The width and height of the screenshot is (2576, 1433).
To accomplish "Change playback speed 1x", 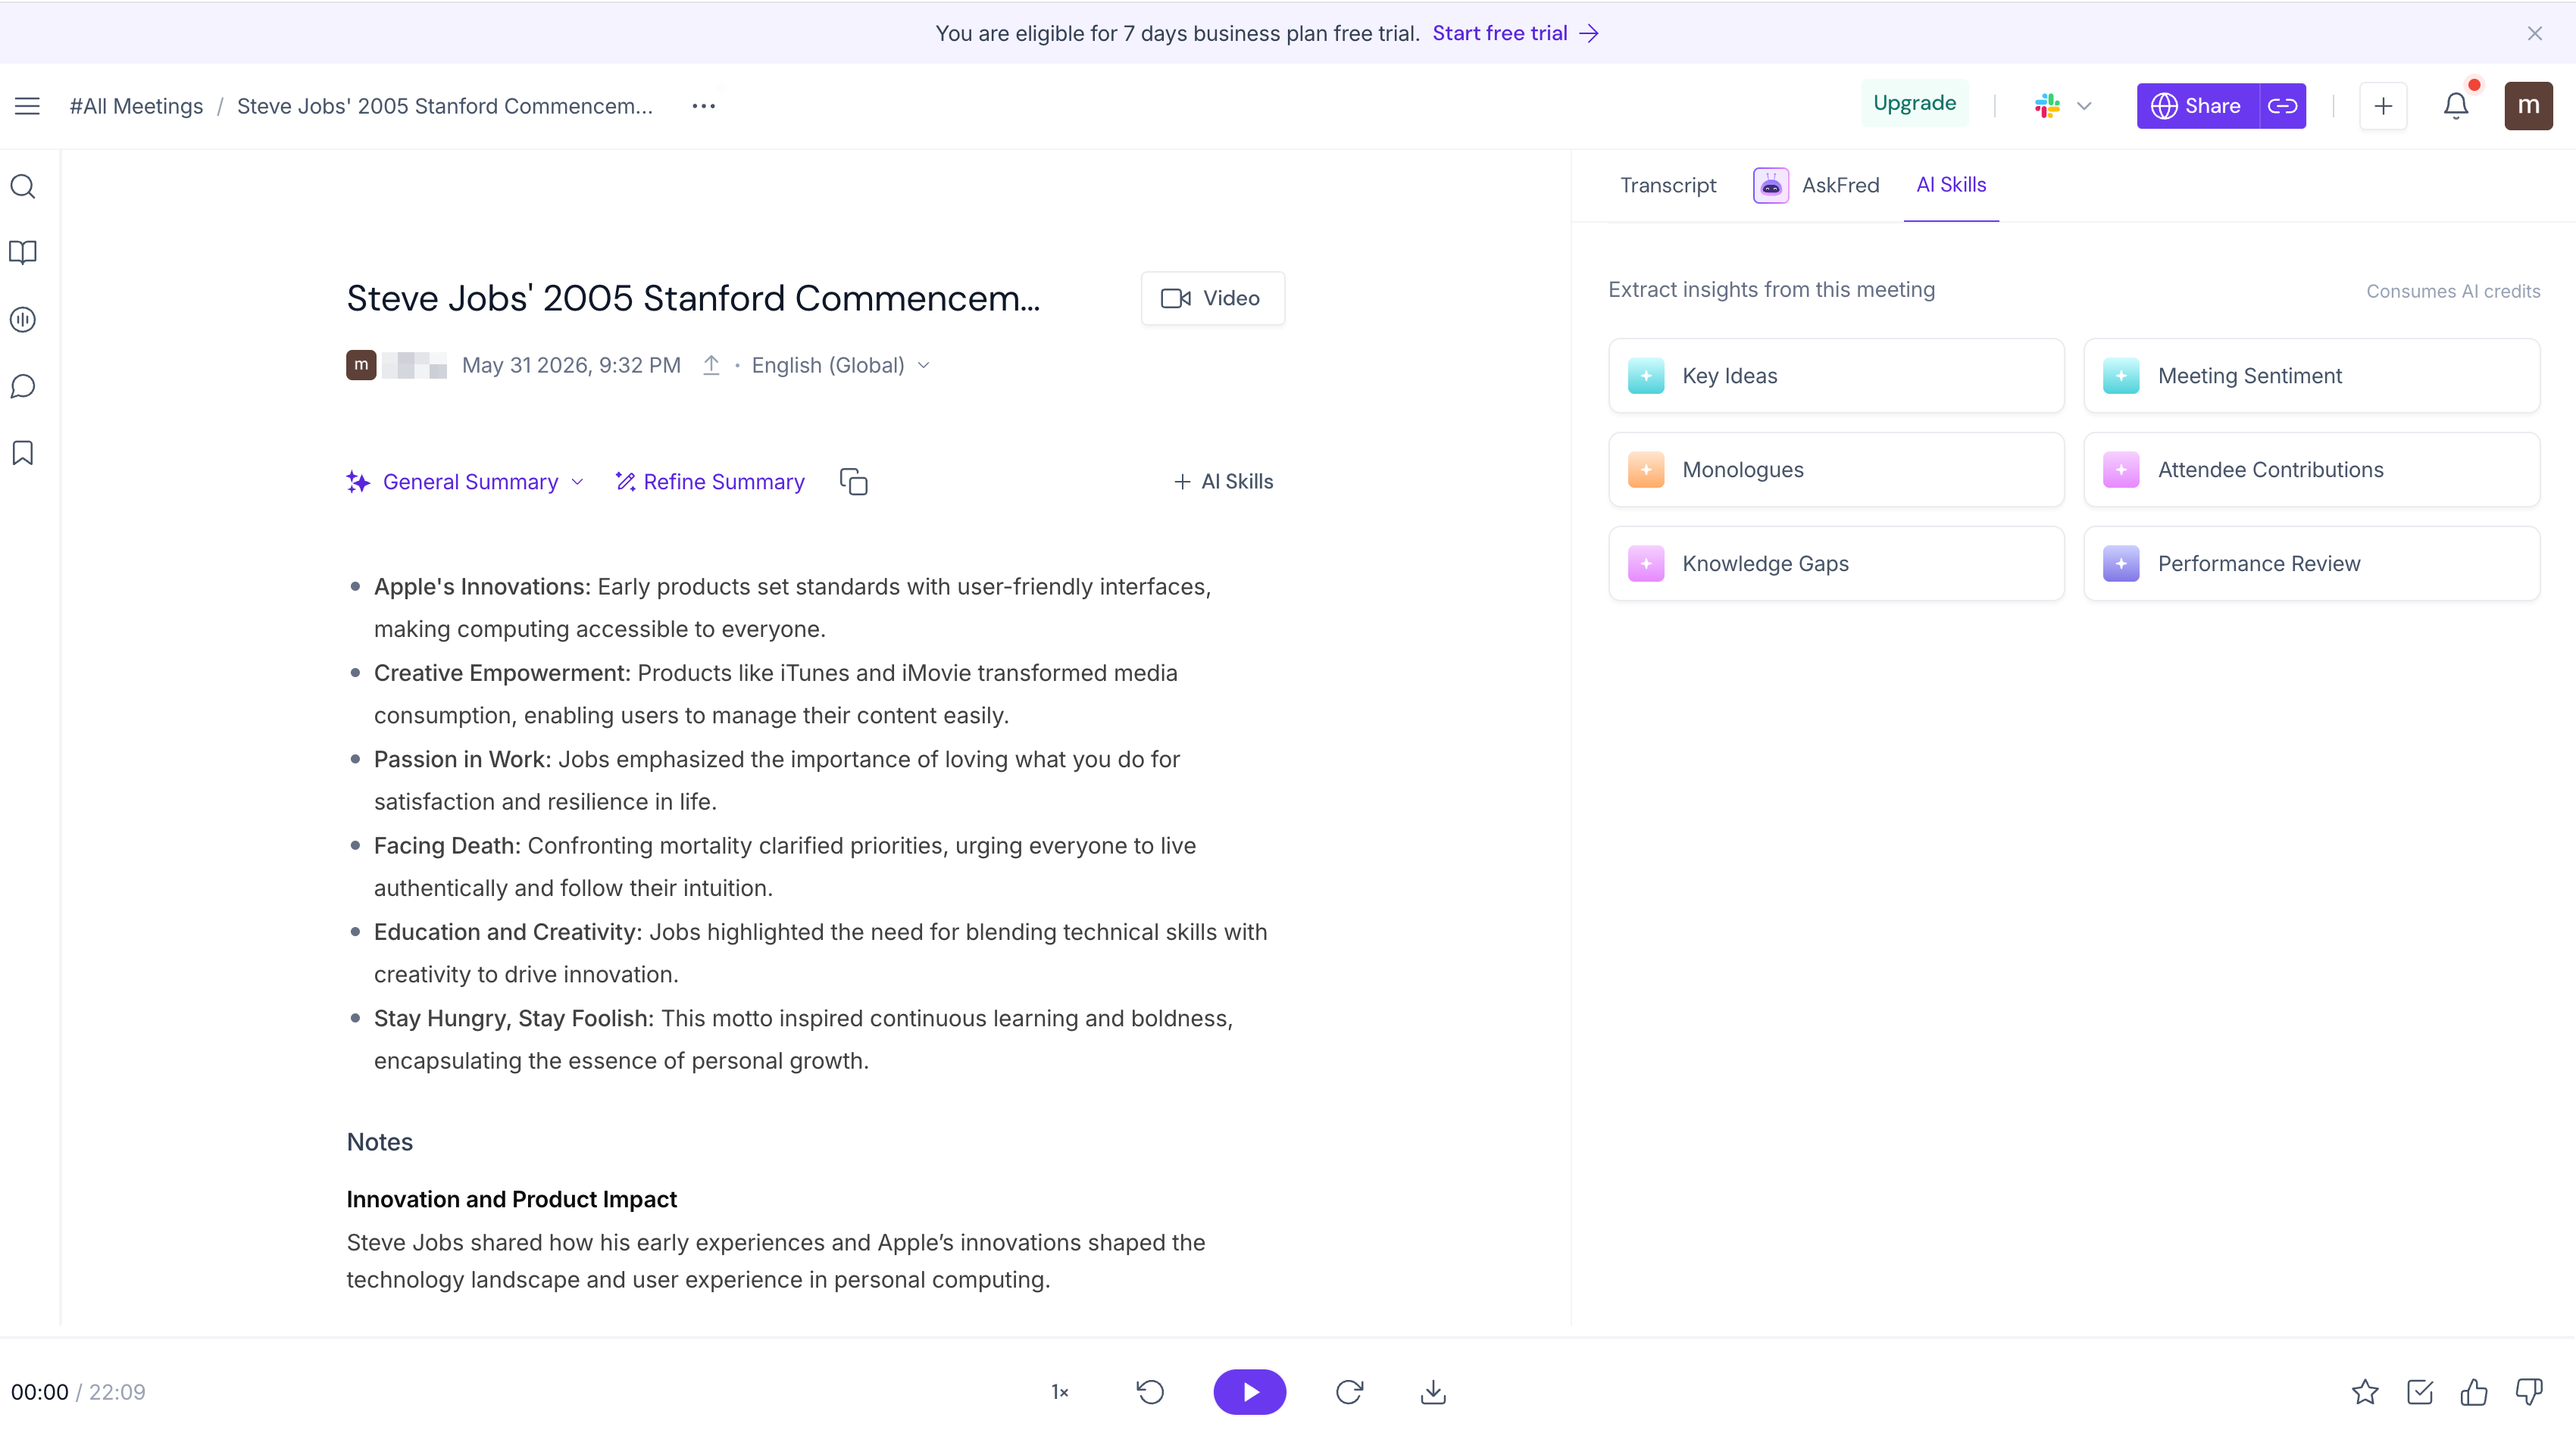I will 1060,1392.
